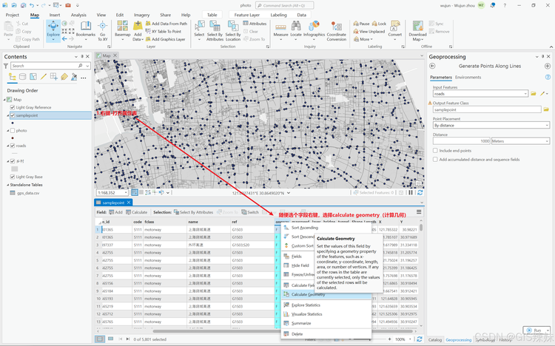Toggle visibility of the photo layer

point(13,131)
